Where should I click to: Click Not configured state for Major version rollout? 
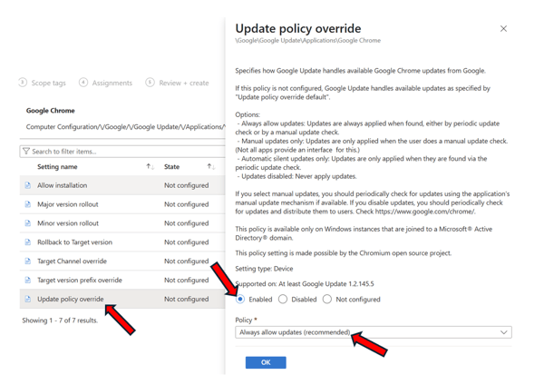[x=186, y=204]
